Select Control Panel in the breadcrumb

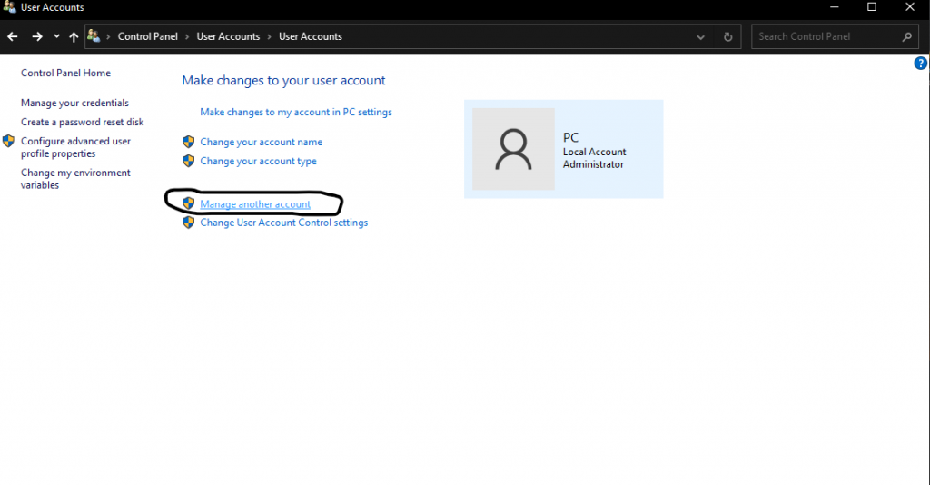(148, 36)
